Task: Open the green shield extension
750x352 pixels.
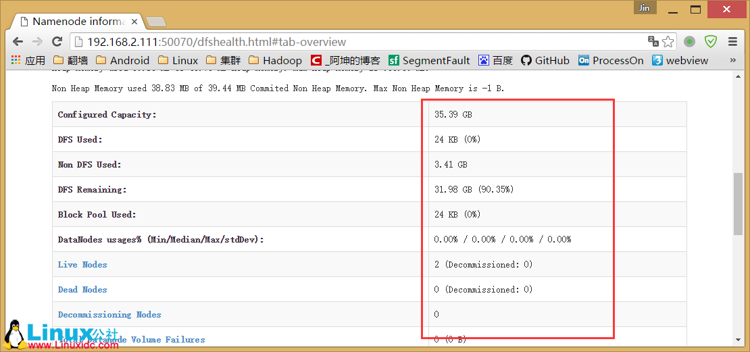Action: (711, 42)
